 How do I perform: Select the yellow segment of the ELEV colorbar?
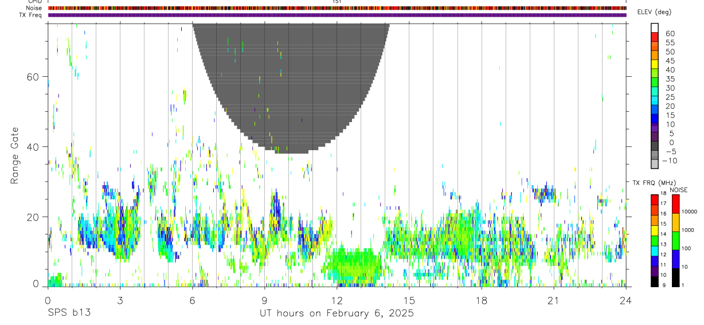pyautogui.click(x=655, y=64)
